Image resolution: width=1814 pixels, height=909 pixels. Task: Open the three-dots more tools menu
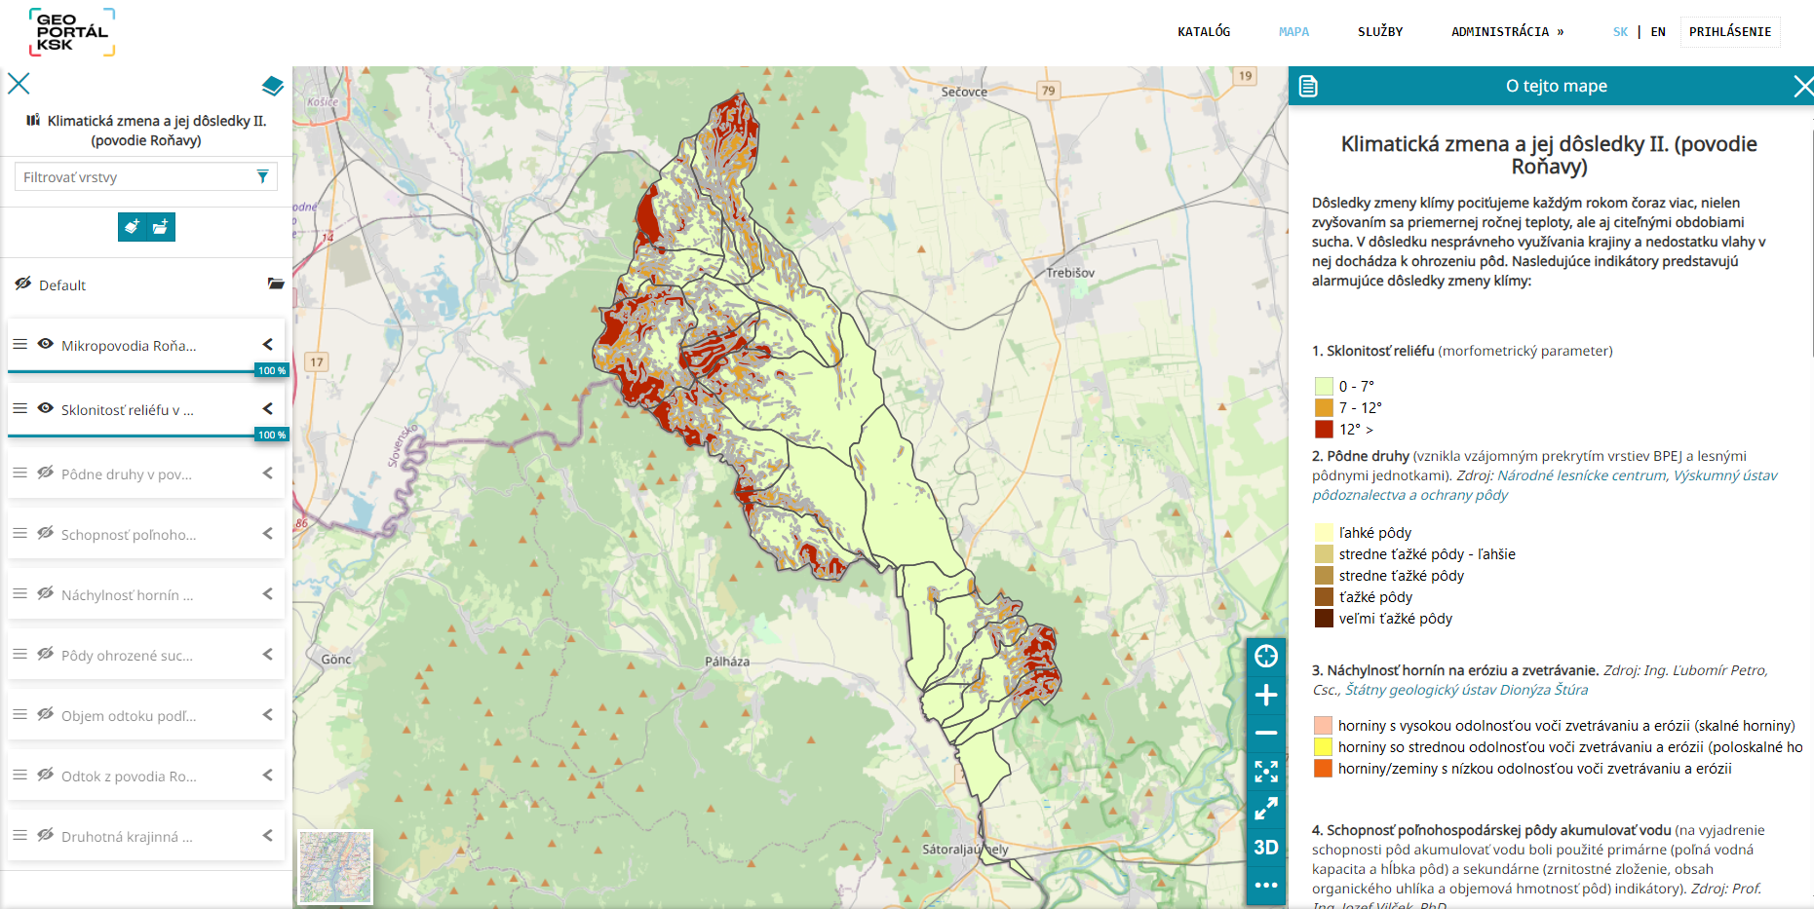tap(1265, 885)
